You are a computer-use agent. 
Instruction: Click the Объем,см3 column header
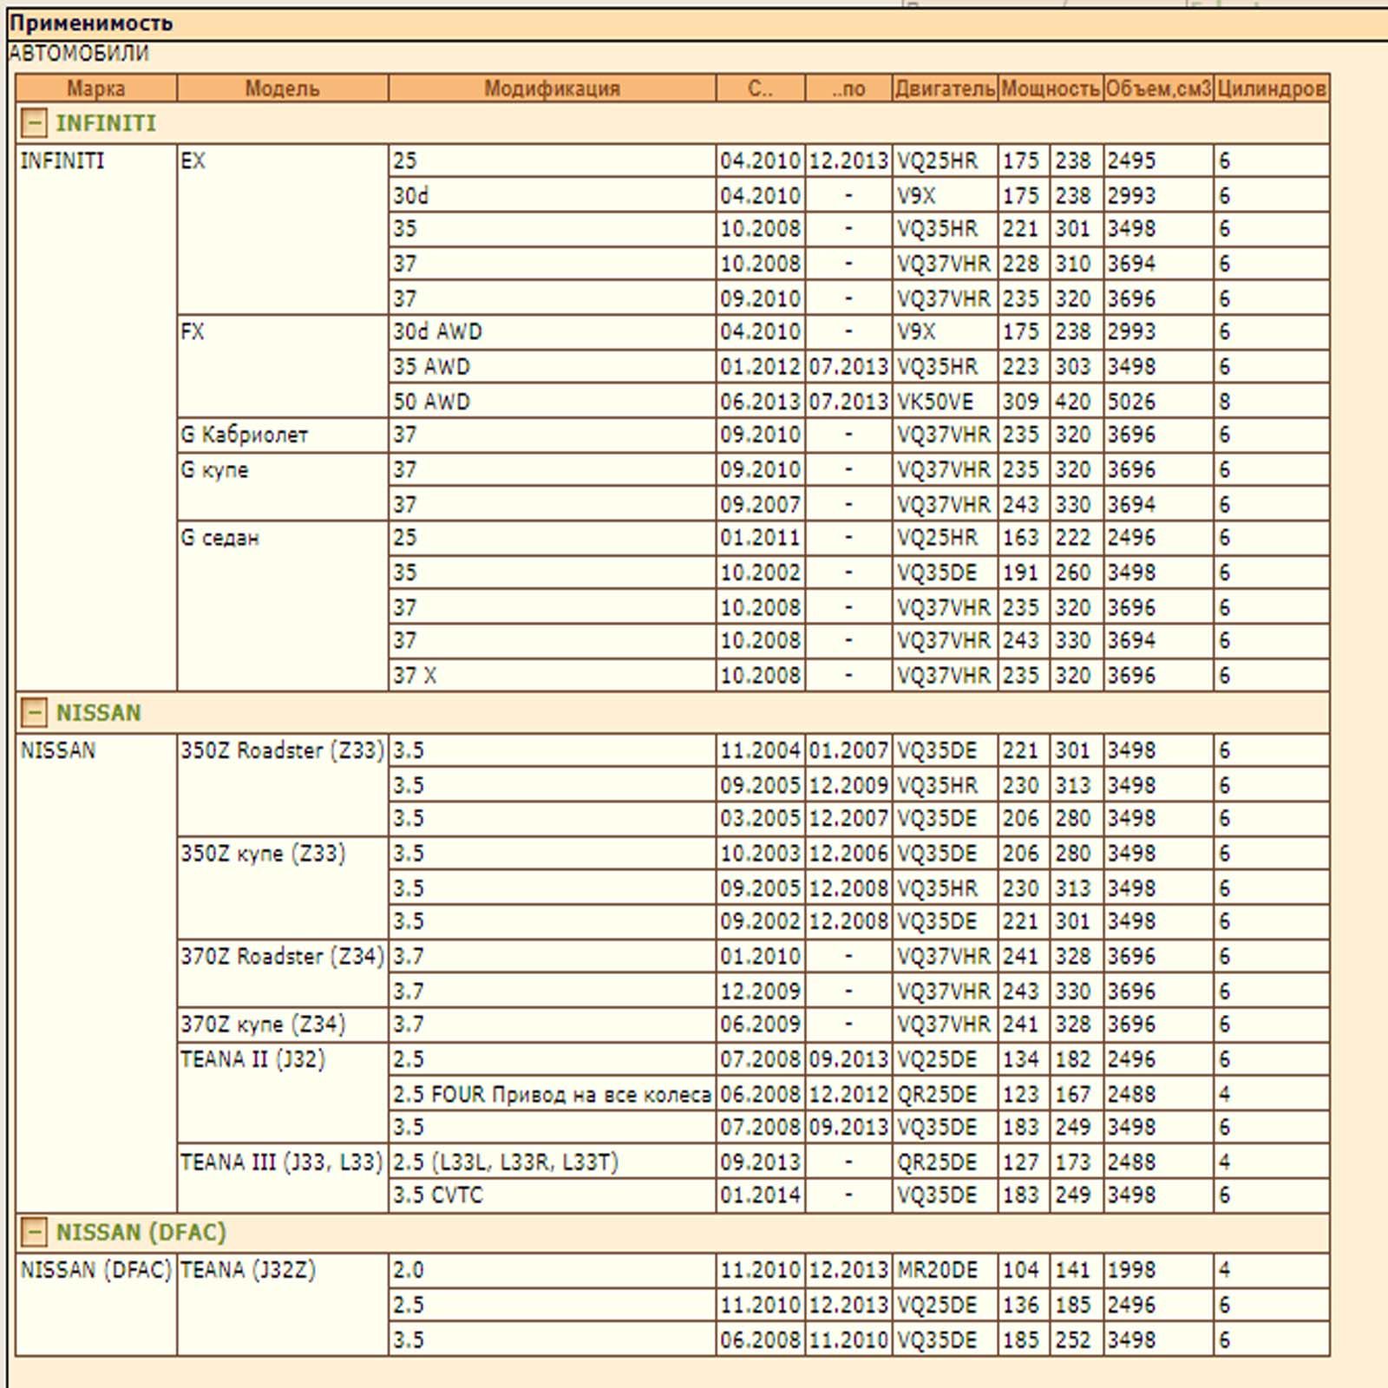pos(1158,88)
